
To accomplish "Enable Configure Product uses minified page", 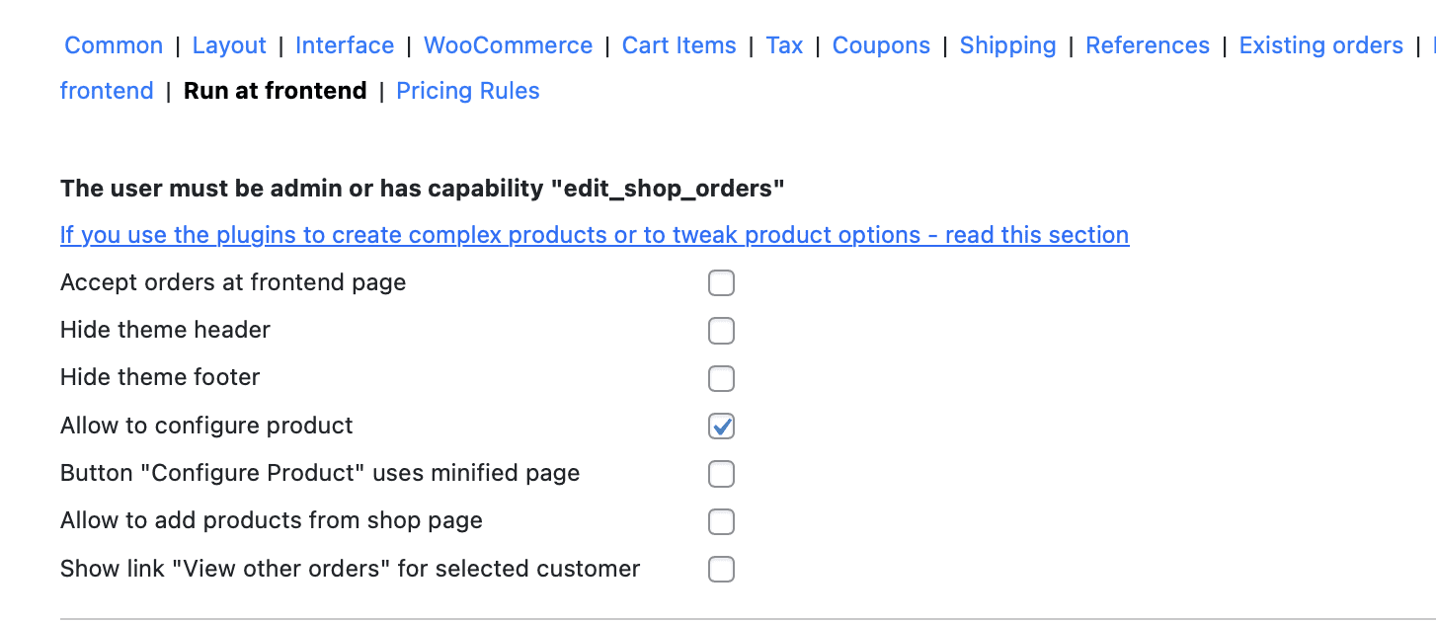I will pos(721,474).
